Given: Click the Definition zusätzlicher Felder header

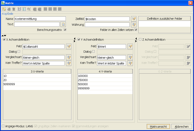Looking at the screenshot, I should tap(165, 19).
